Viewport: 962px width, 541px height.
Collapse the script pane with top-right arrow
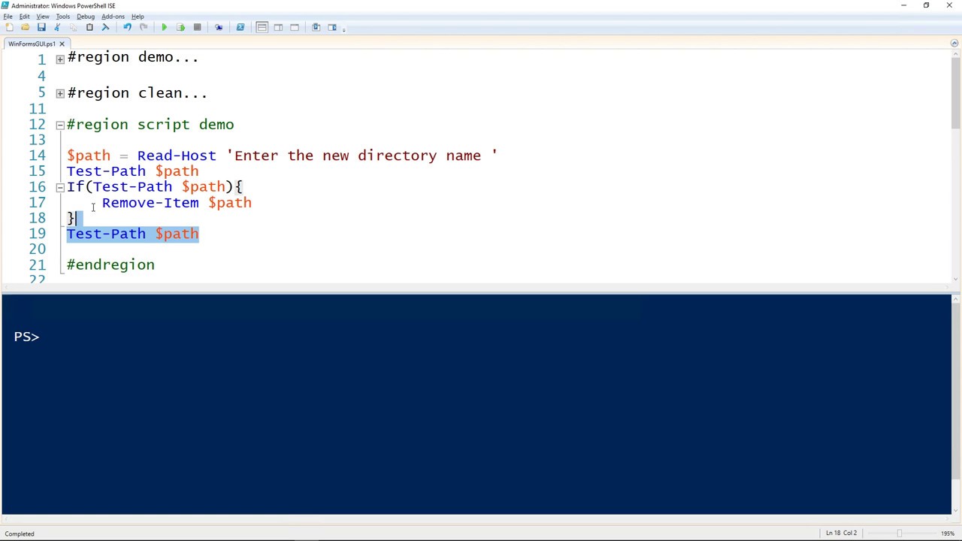(x=954, y=44)
